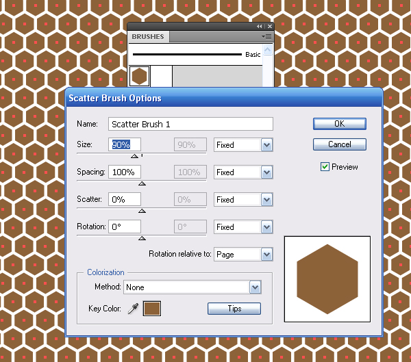Click the Size slider handle
This screenshot has height=362, width=411.
134,156
